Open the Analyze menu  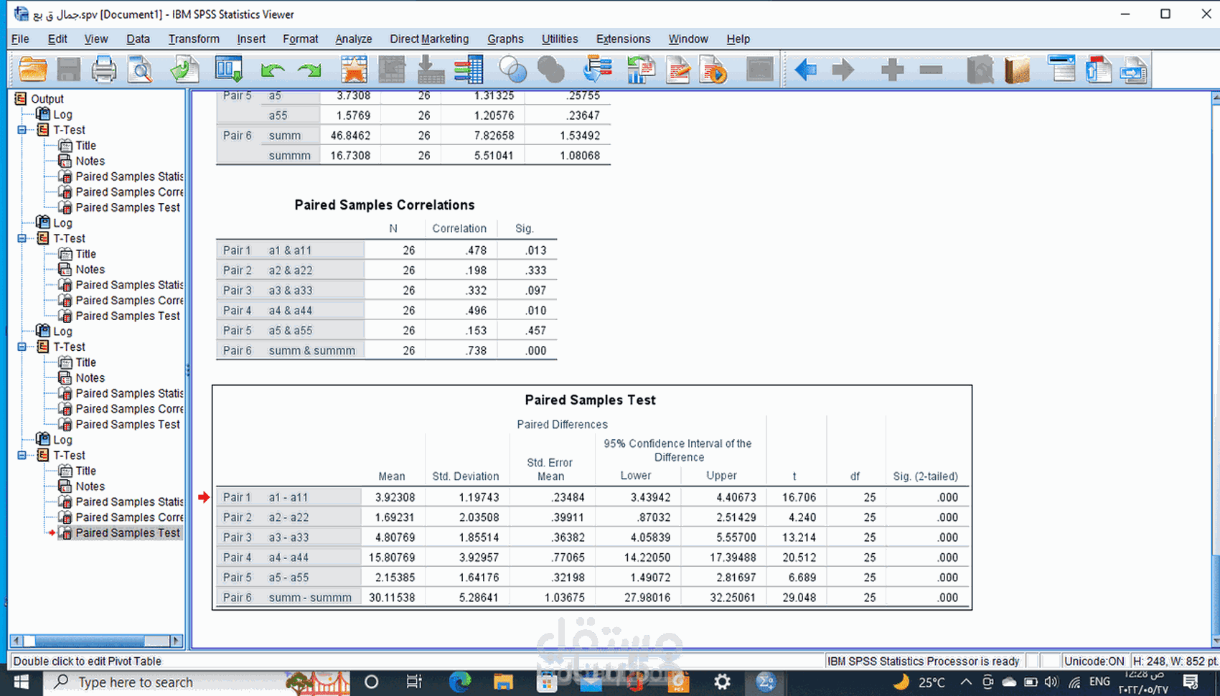(353, 39)
